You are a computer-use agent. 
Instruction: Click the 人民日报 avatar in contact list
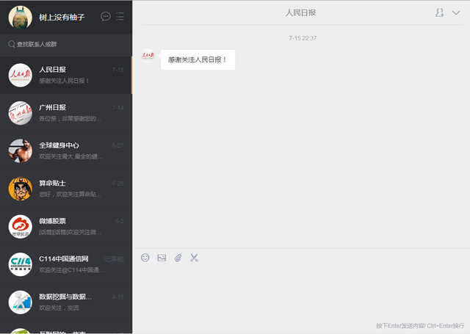click(x=21, y=75)
